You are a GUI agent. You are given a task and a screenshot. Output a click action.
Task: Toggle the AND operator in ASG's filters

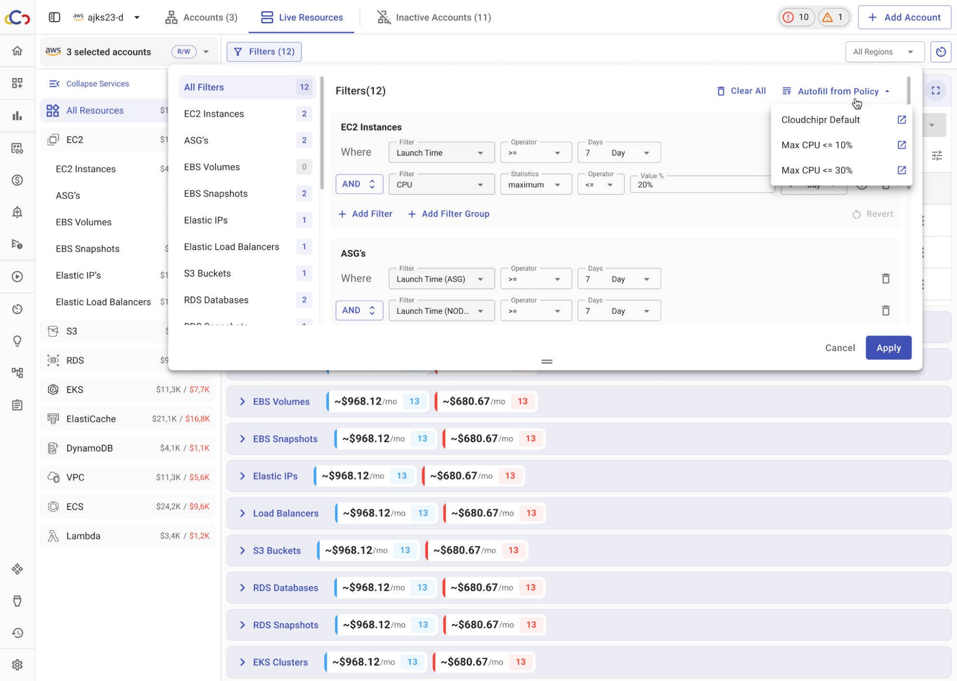point(359,310)
